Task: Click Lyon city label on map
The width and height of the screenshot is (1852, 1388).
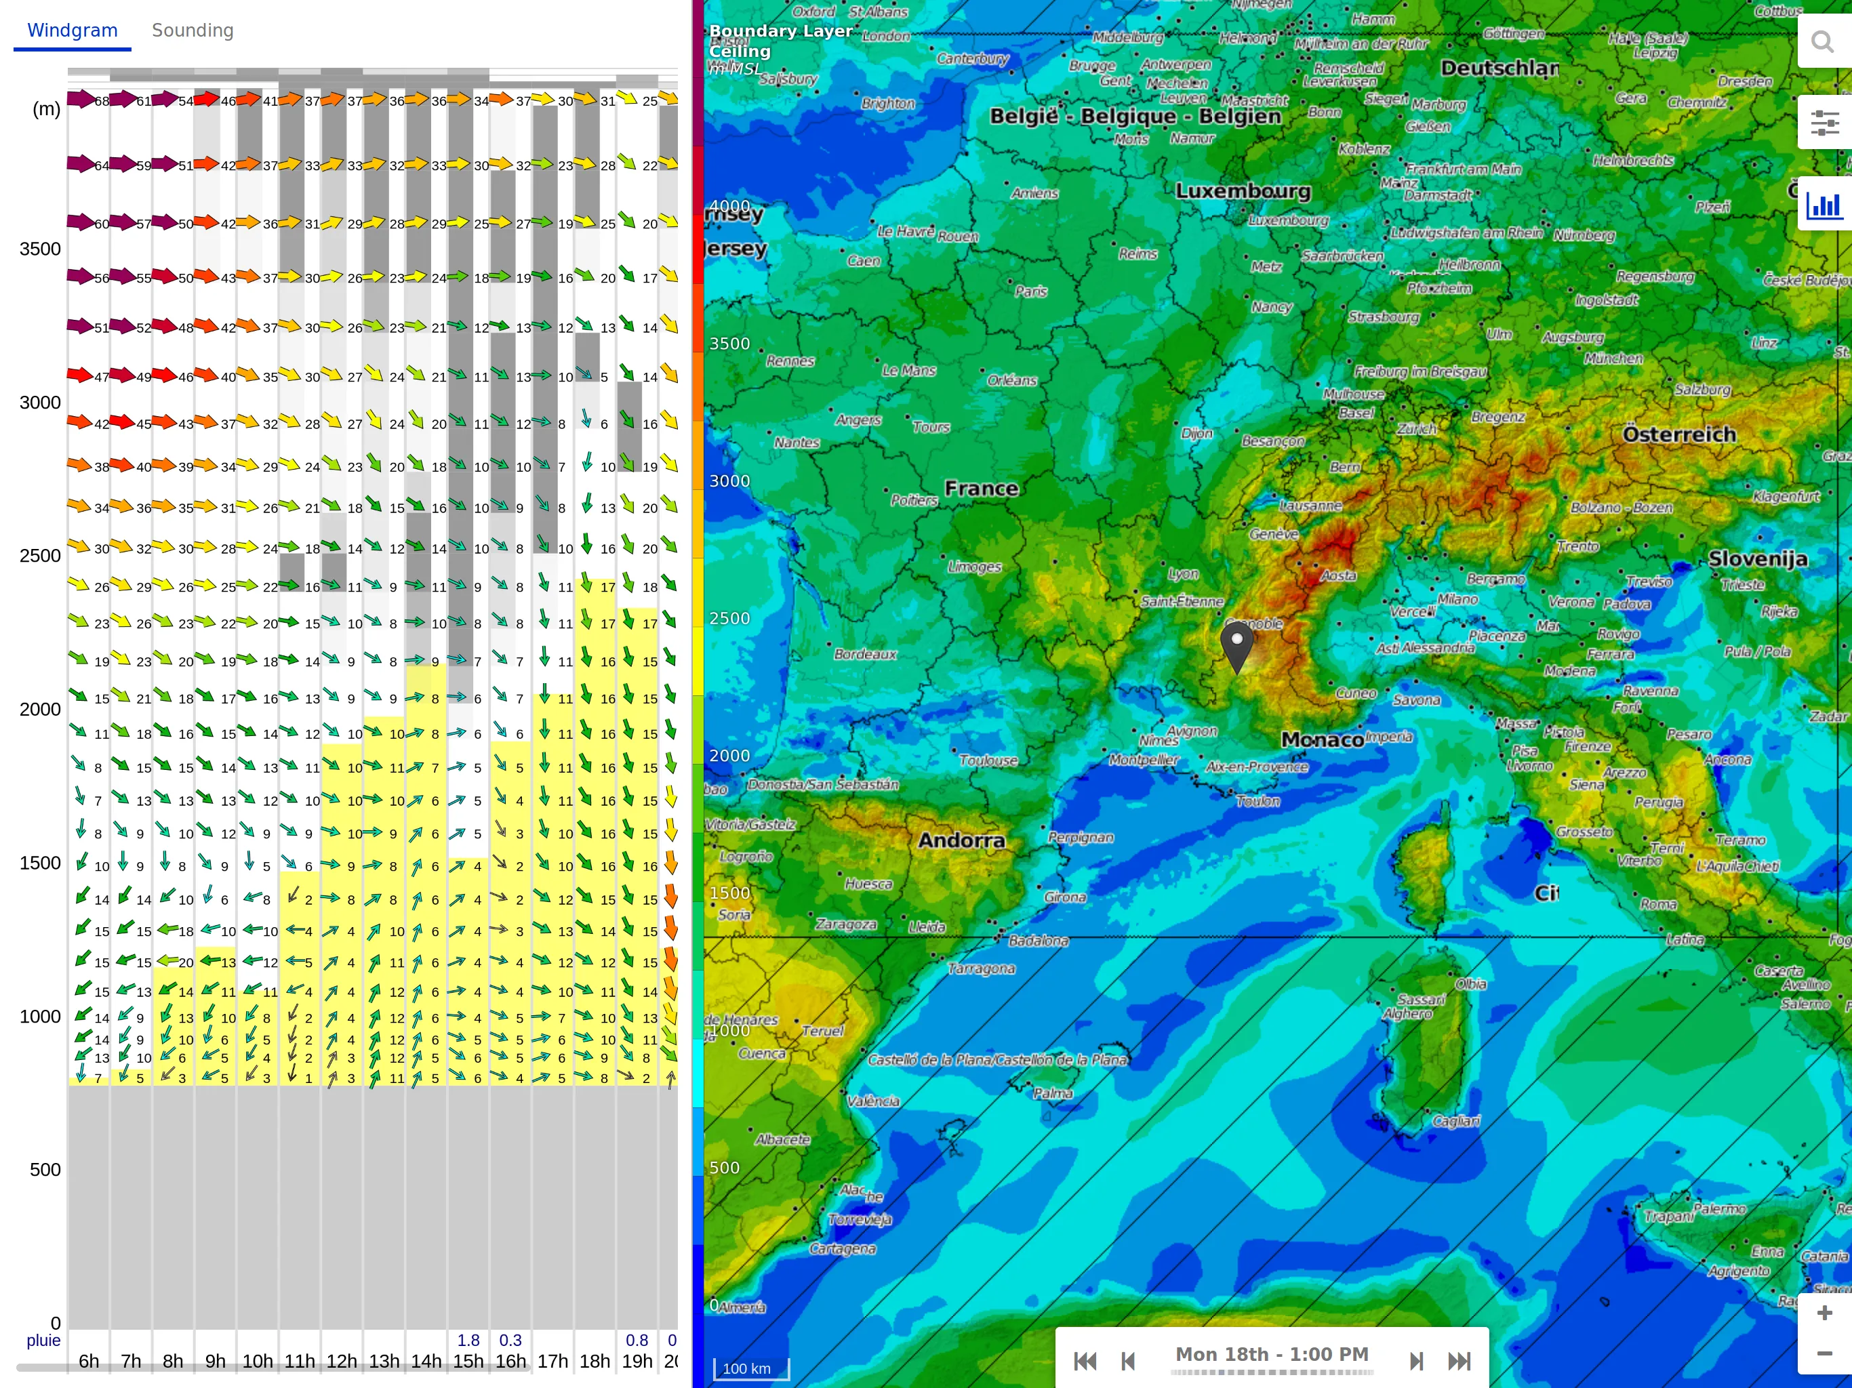Action: click(1183, 574)
